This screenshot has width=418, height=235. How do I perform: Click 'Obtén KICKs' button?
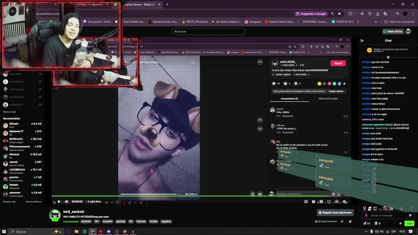coord(393,31)
